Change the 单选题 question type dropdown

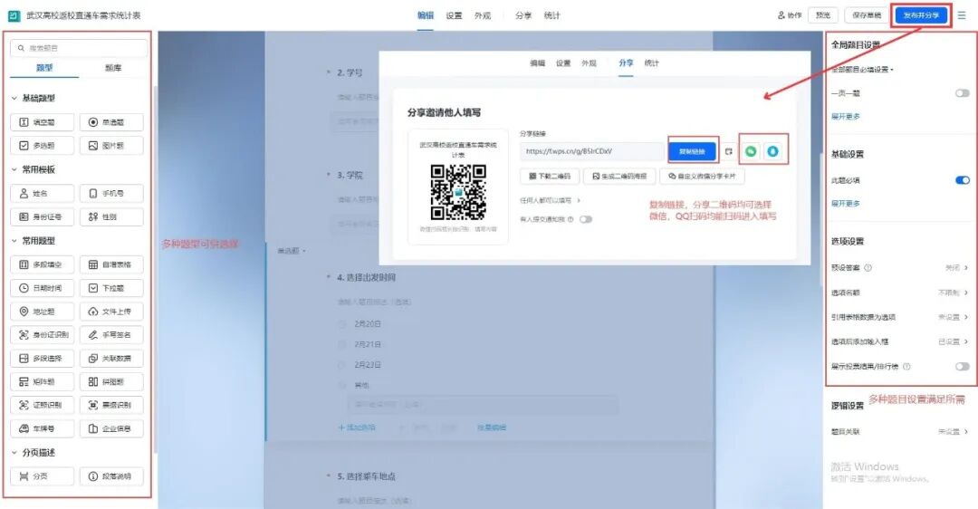click(292, 251)
